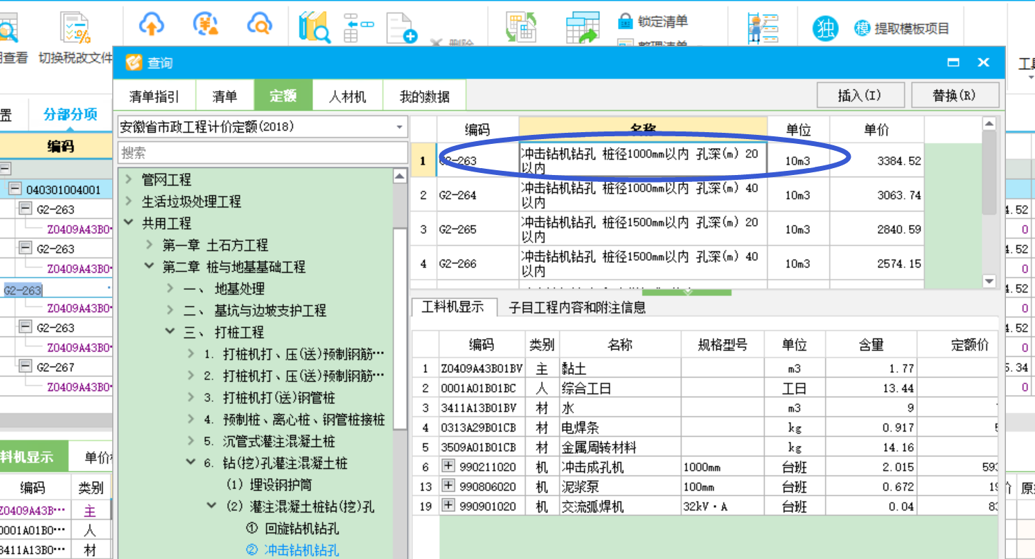This screenshot has height=559, width=1035.
Task: Click the 金属周转材料 name cell
Action: [620, 447]
